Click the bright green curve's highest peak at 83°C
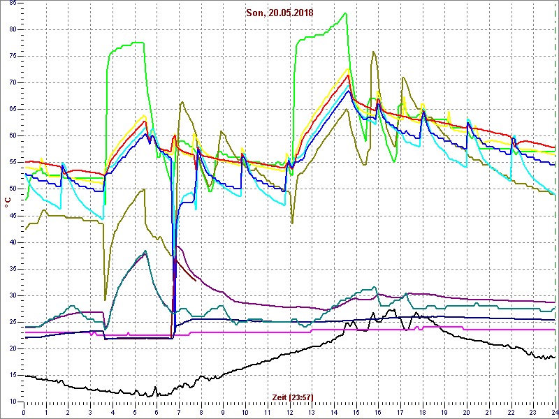 (345, 13)
